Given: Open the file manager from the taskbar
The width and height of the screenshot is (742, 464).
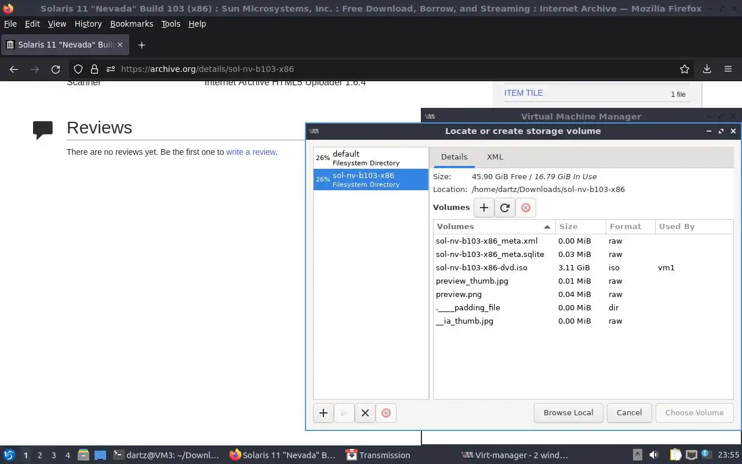Looking at the screenshot, I should (83, 455).
